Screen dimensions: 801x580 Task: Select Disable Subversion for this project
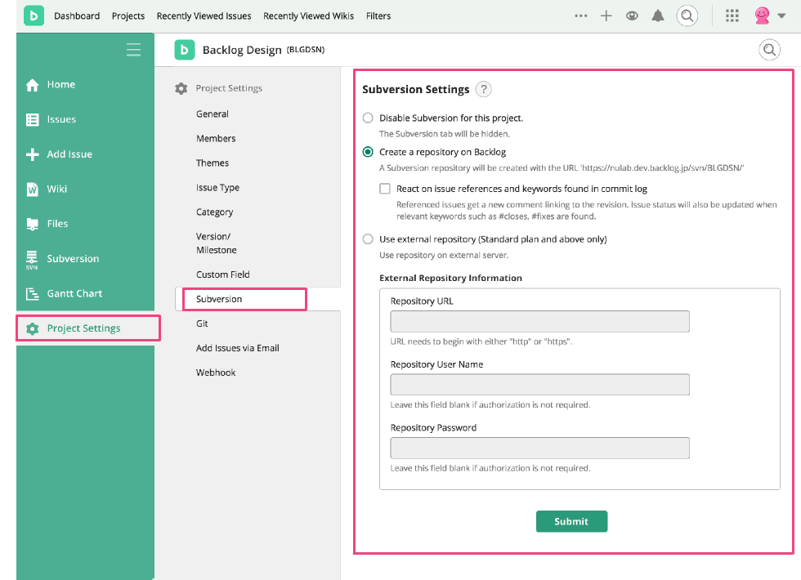[368, 118]
